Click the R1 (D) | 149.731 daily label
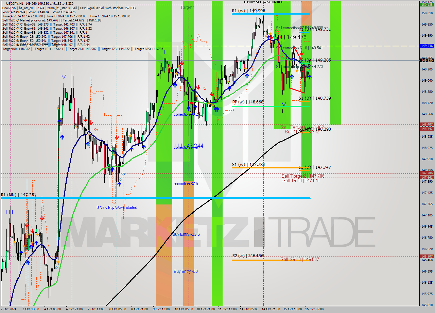This screenshot has height=313, width=435. coord(314,29)
